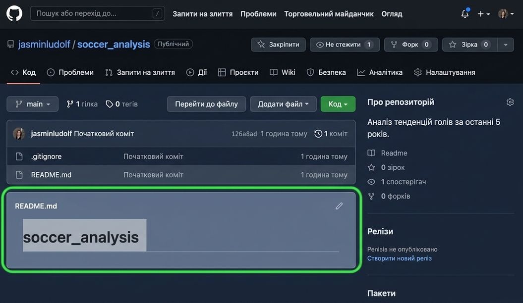Image resolution: width=523 pixels, height=303 pixels.
Task: Open the GitHub home logo
Action: 14,14
